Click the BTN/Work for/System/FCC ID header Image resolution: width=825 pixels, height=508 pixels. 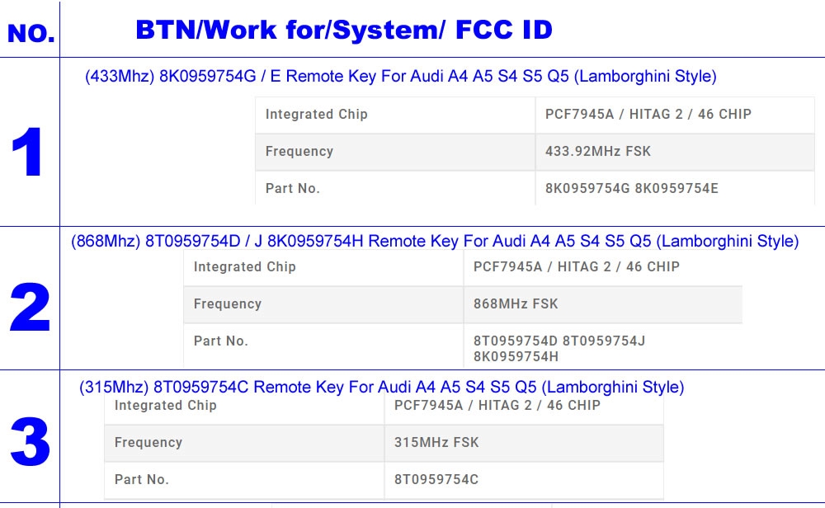[343, 31]
